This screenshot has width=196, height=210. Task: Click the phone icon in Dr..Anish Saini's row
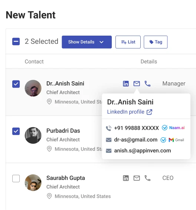pyautogui.click(x=147, y=84)
